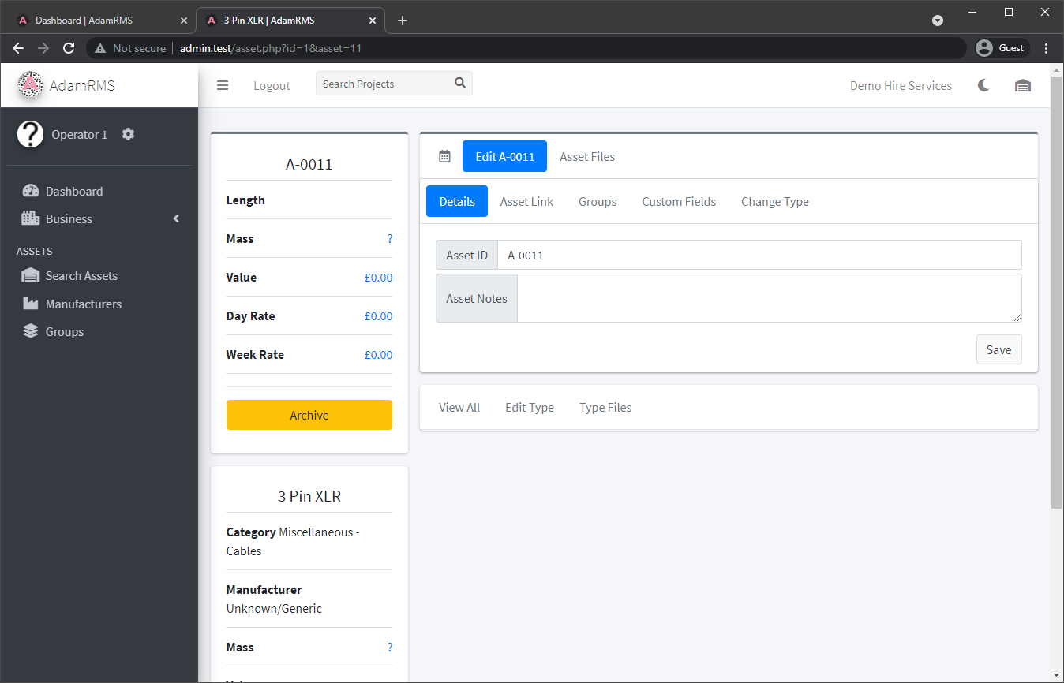1064x683 pixels.
Task: Navigate to Dashboard via its sidebar icon
Action: coord(30,191)
